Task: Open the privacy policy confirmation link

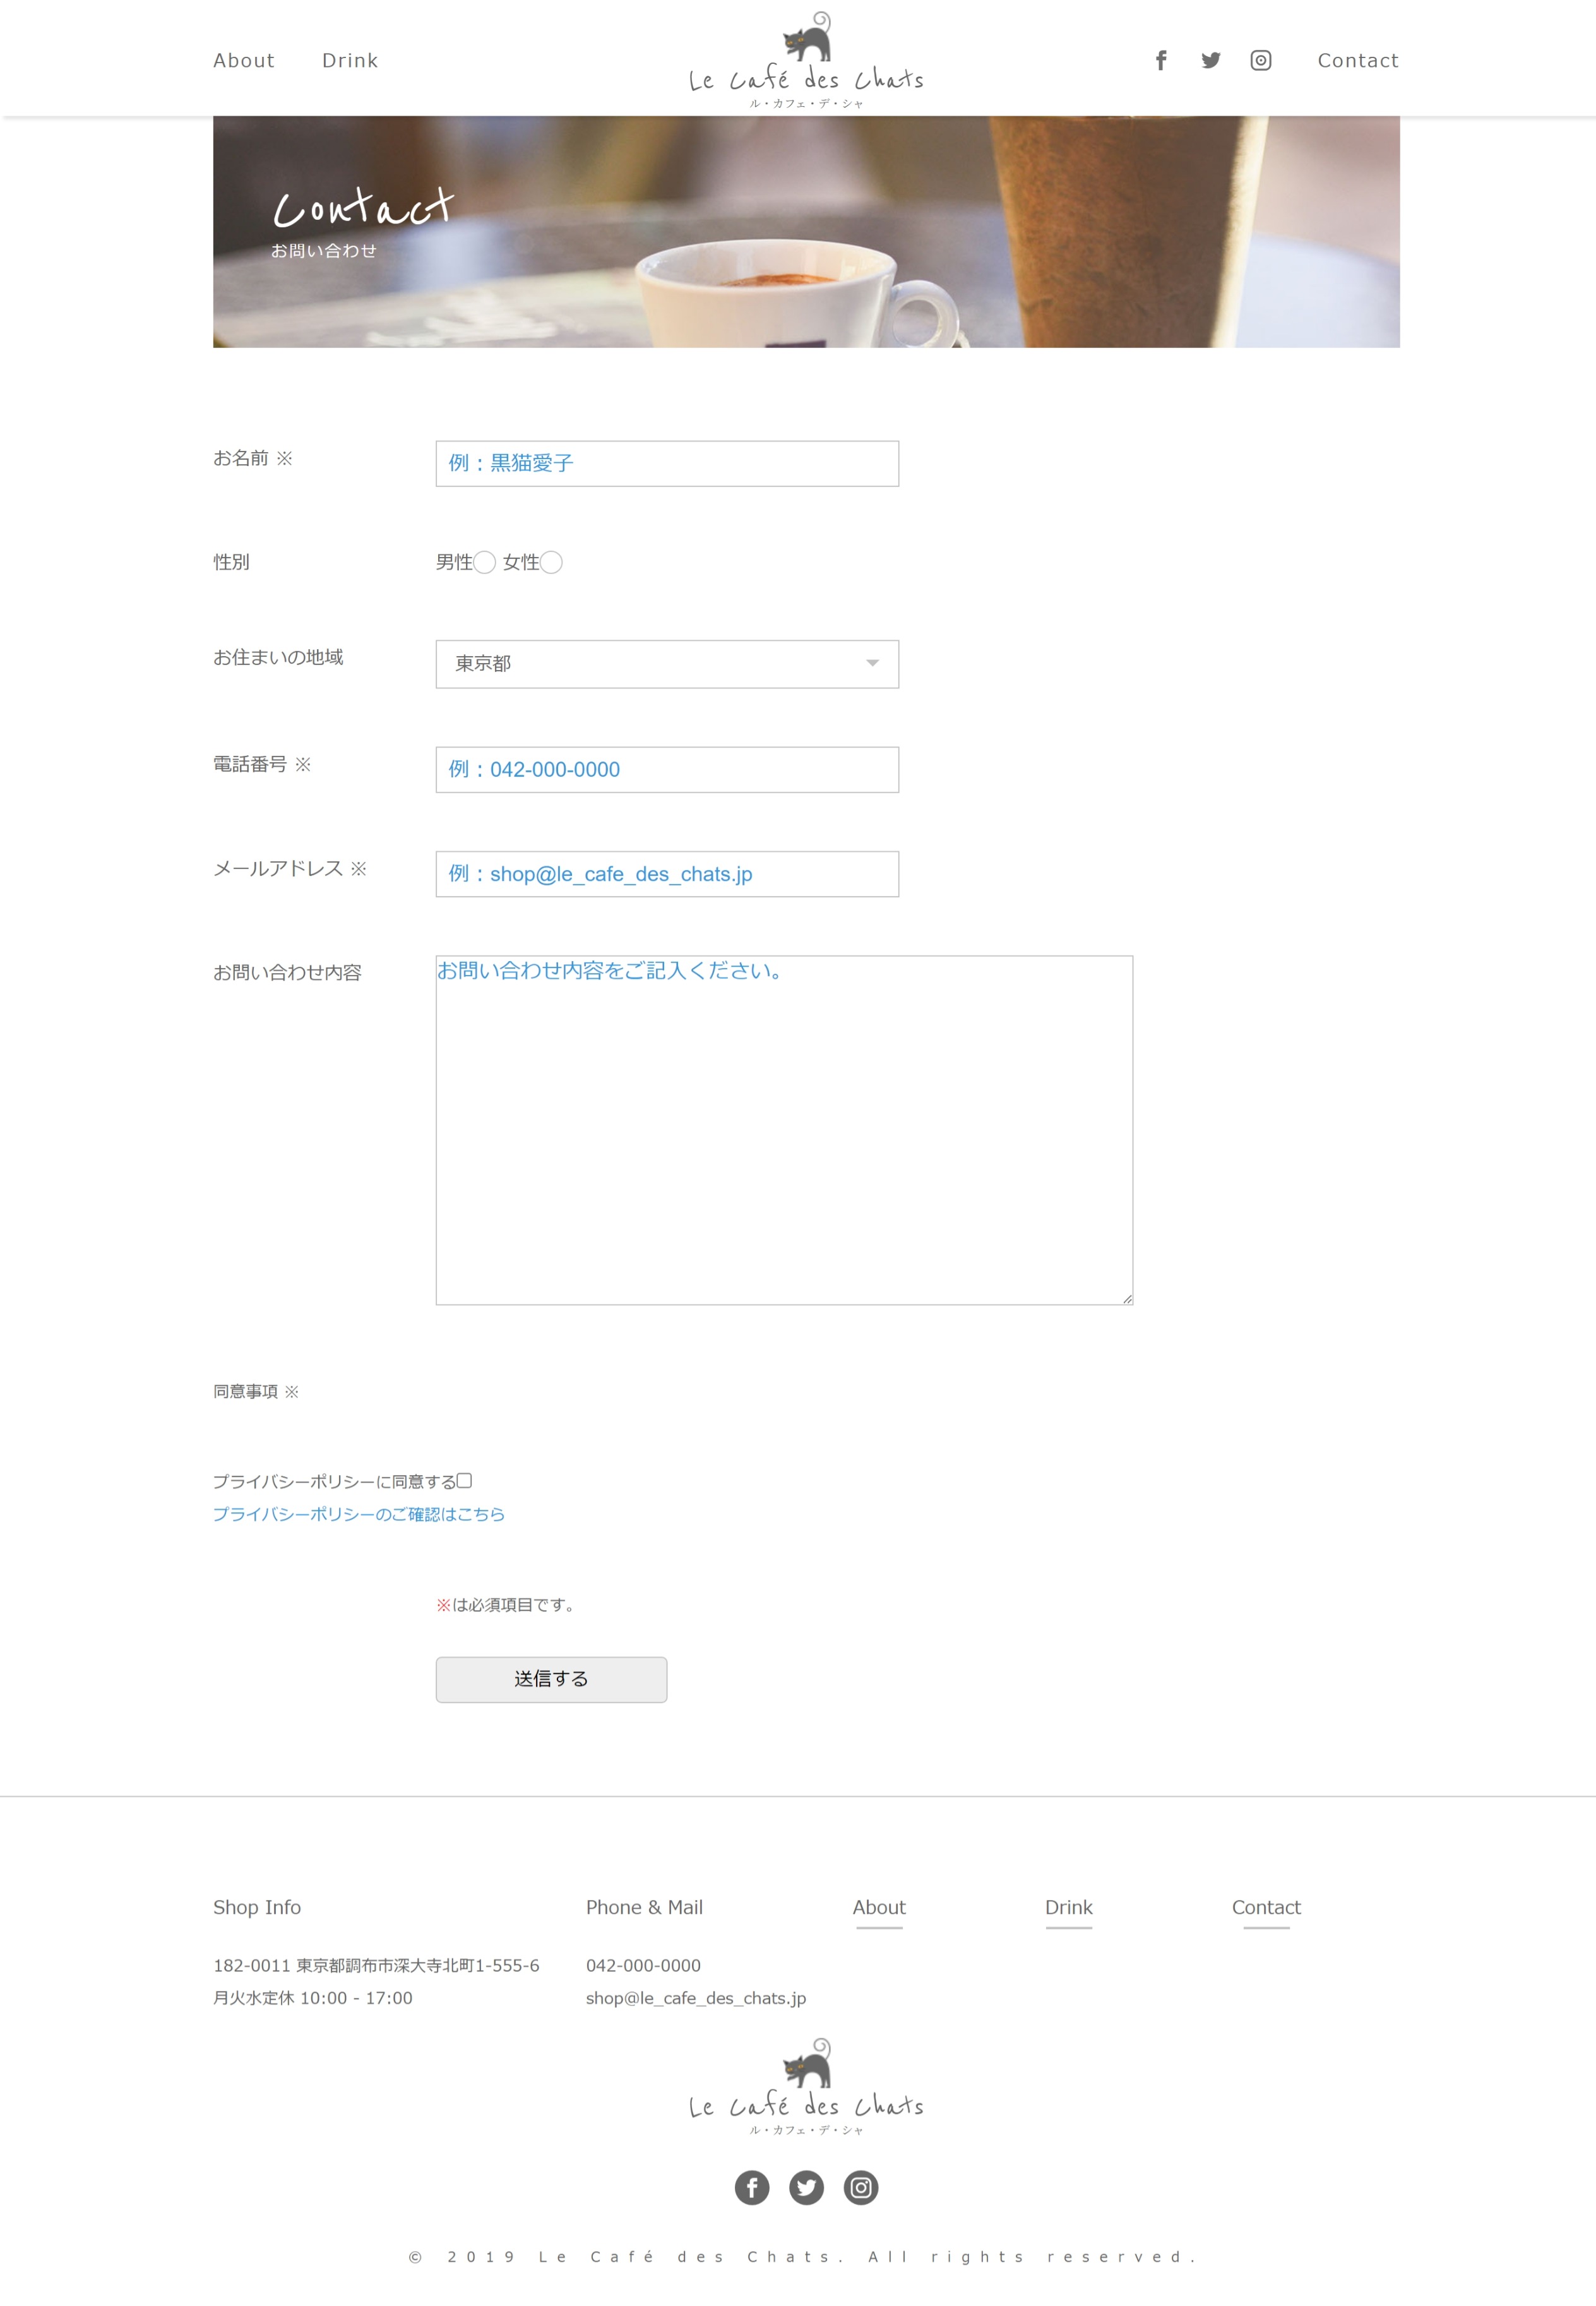Action: click(x=358, y=1514)
